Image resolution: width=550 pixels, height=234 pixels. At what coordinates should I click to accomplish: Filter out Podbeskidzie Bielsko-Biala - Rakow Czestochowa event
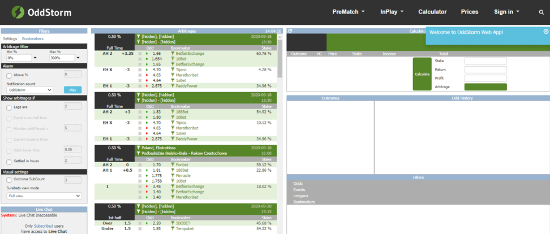point(139,153)
